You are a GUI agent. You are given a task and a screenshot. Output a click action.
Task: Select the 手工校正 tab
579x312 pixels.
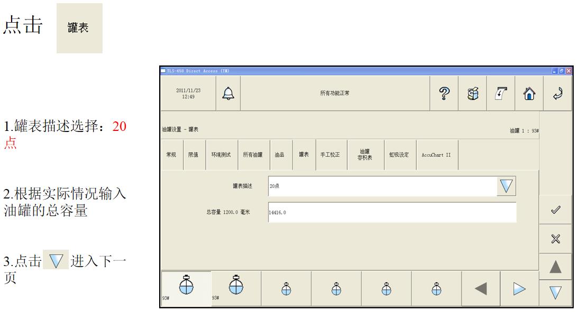(x=330, y=155)
